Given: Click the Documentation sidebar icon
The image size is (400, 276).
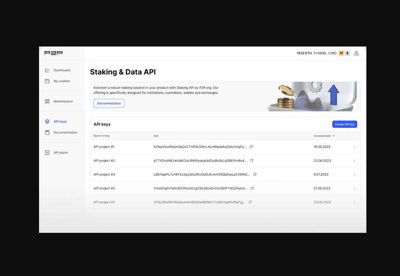Looking at the screenshot, I should (x=47, y=132).
